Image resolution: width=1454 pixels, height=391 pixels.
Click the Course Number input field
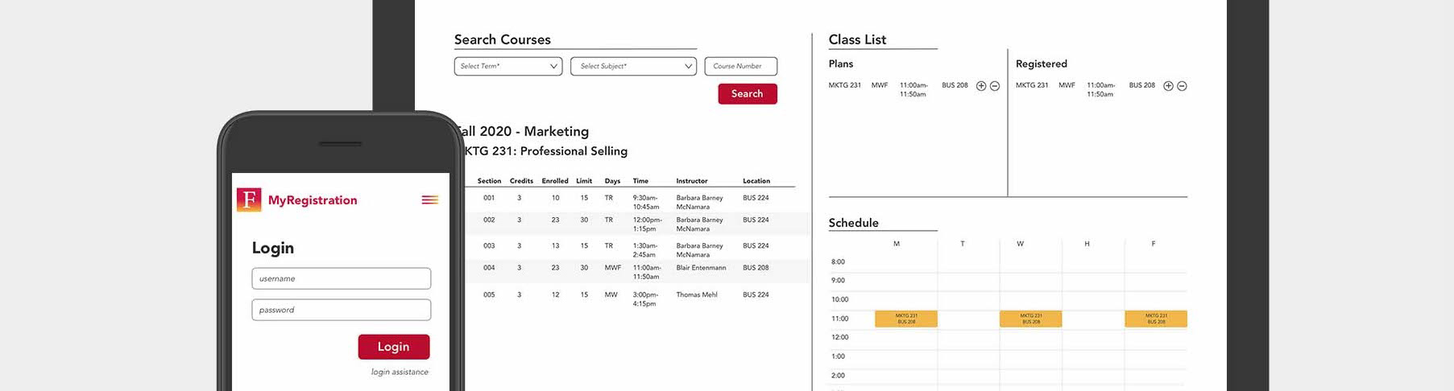click(x=740, y=66)
